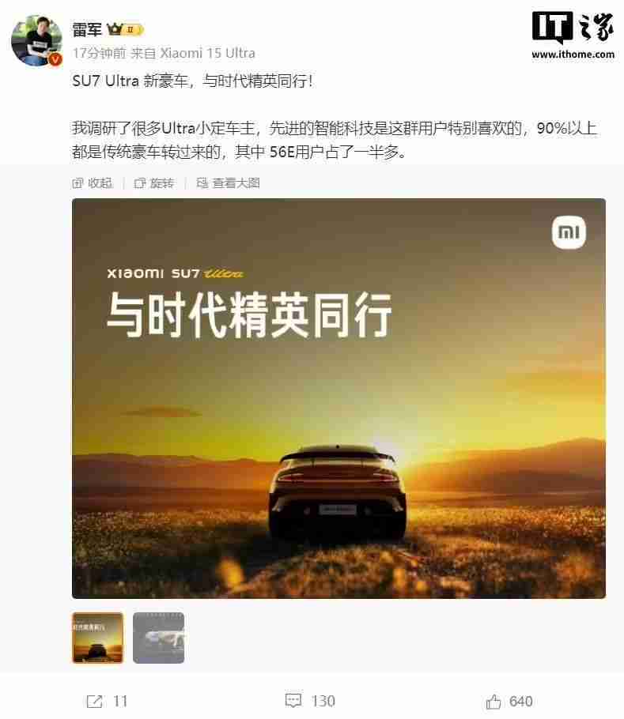This screenshot has width=624, height=719.
Task: Click the orange verified badge on avatar
Action: click(x=55, y=59)
